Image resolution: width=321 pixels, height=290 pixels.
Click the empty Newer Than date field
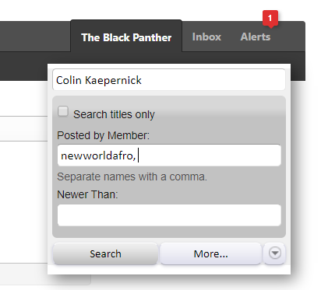pos(169,215)
